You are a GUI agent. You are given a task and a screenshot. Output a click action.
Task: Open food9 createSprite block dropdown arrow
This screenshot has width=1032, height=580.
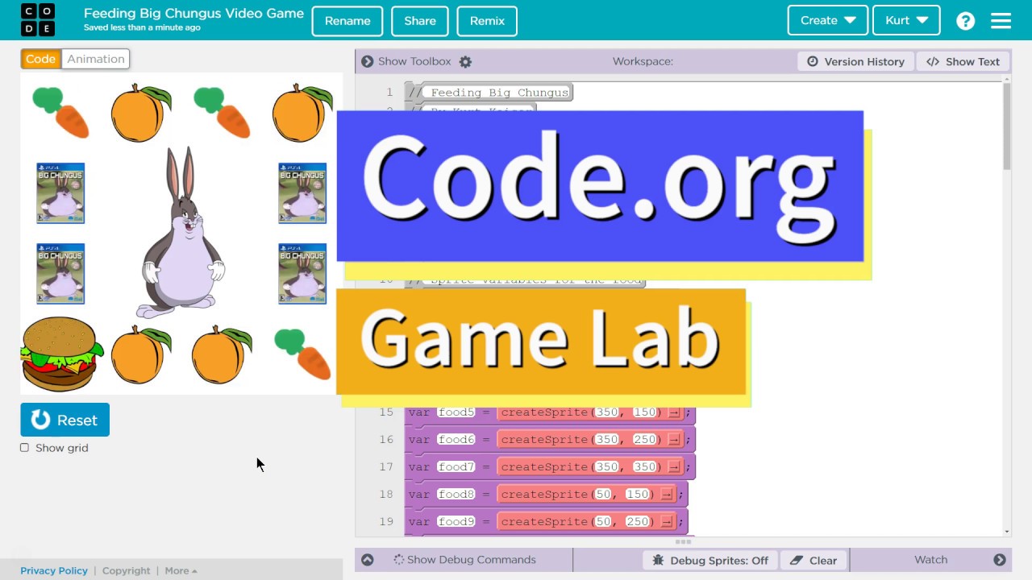click(667, 522)
